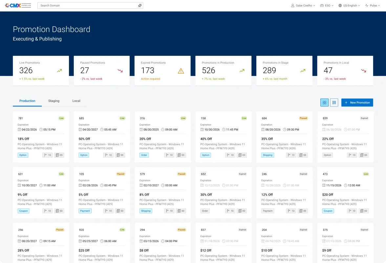Click the flag 10 badge on promotion 781

[48, 155]
